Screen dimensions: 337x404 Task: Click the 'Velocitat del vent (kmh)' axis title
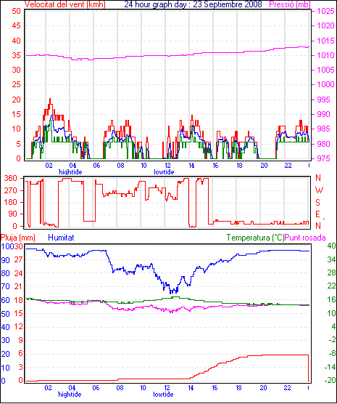coord(65,4)
